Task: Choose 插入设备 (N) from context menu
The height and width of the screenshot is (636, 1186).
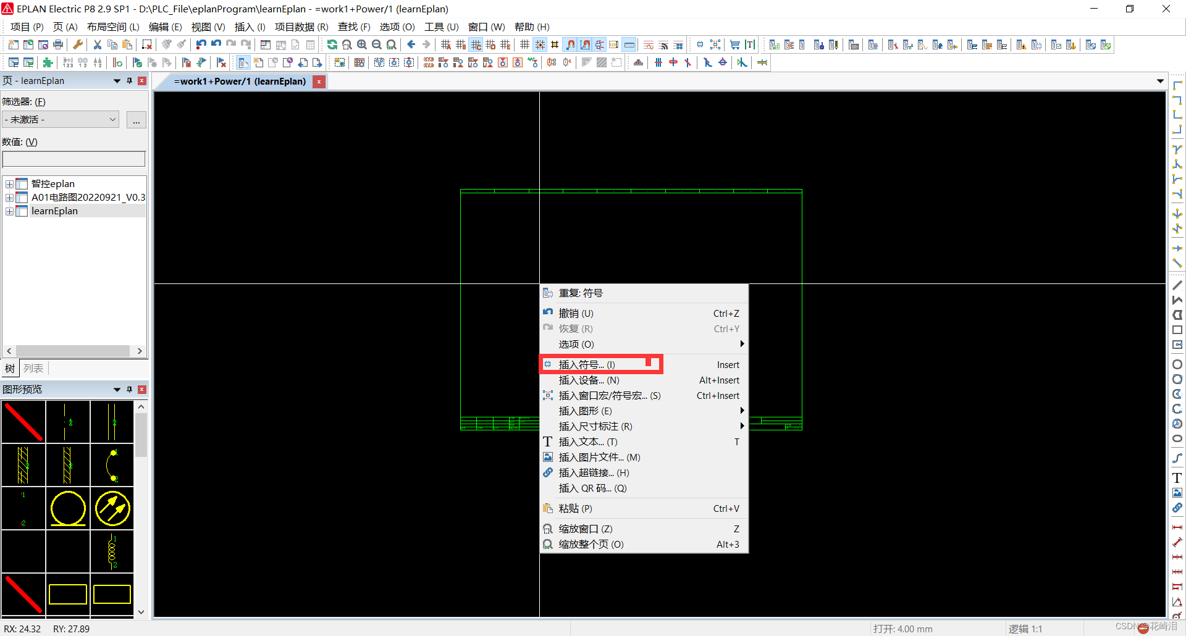Action: pos(644,380)
